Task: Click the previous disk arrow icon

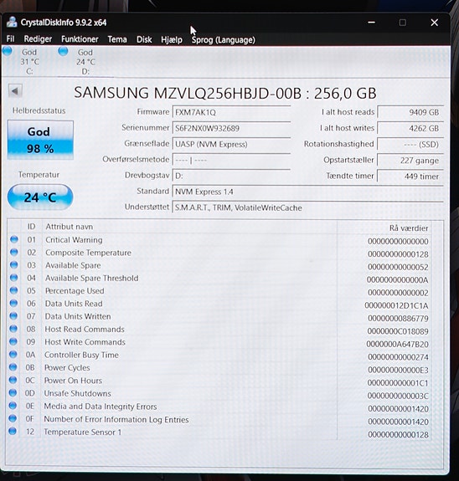Action: click(x=15, y=91)
